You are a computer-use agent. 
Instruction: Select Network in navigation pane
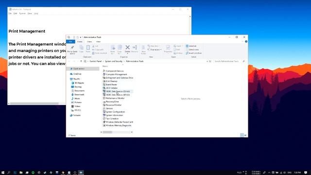pyautogui.click(x=75, y=115)
